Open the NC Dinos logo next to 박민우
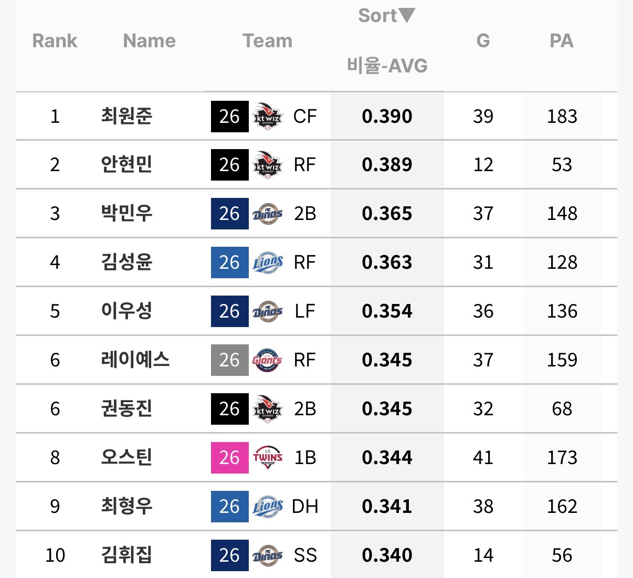Screen dimensions: 633x578 268,214
